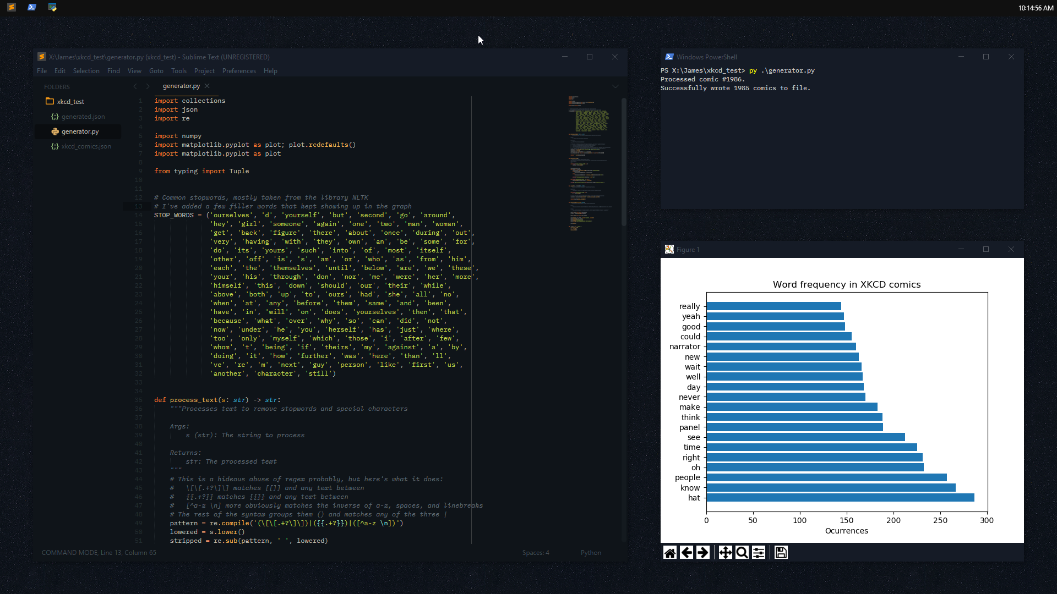
Task: Click the Figure 1 window title icon
Action: pyautogui.click(x=669, y=249)
